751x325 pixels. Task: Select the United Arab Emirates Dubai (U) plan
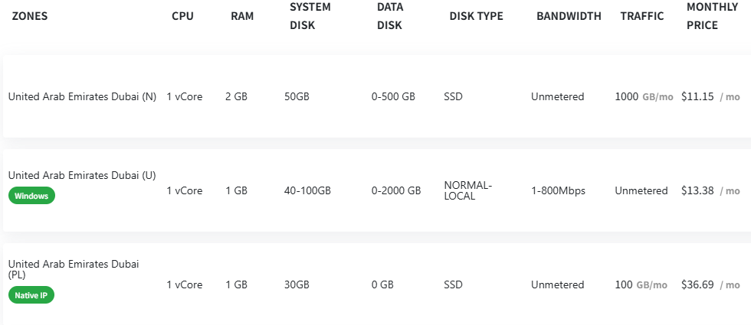pos(82,176)
